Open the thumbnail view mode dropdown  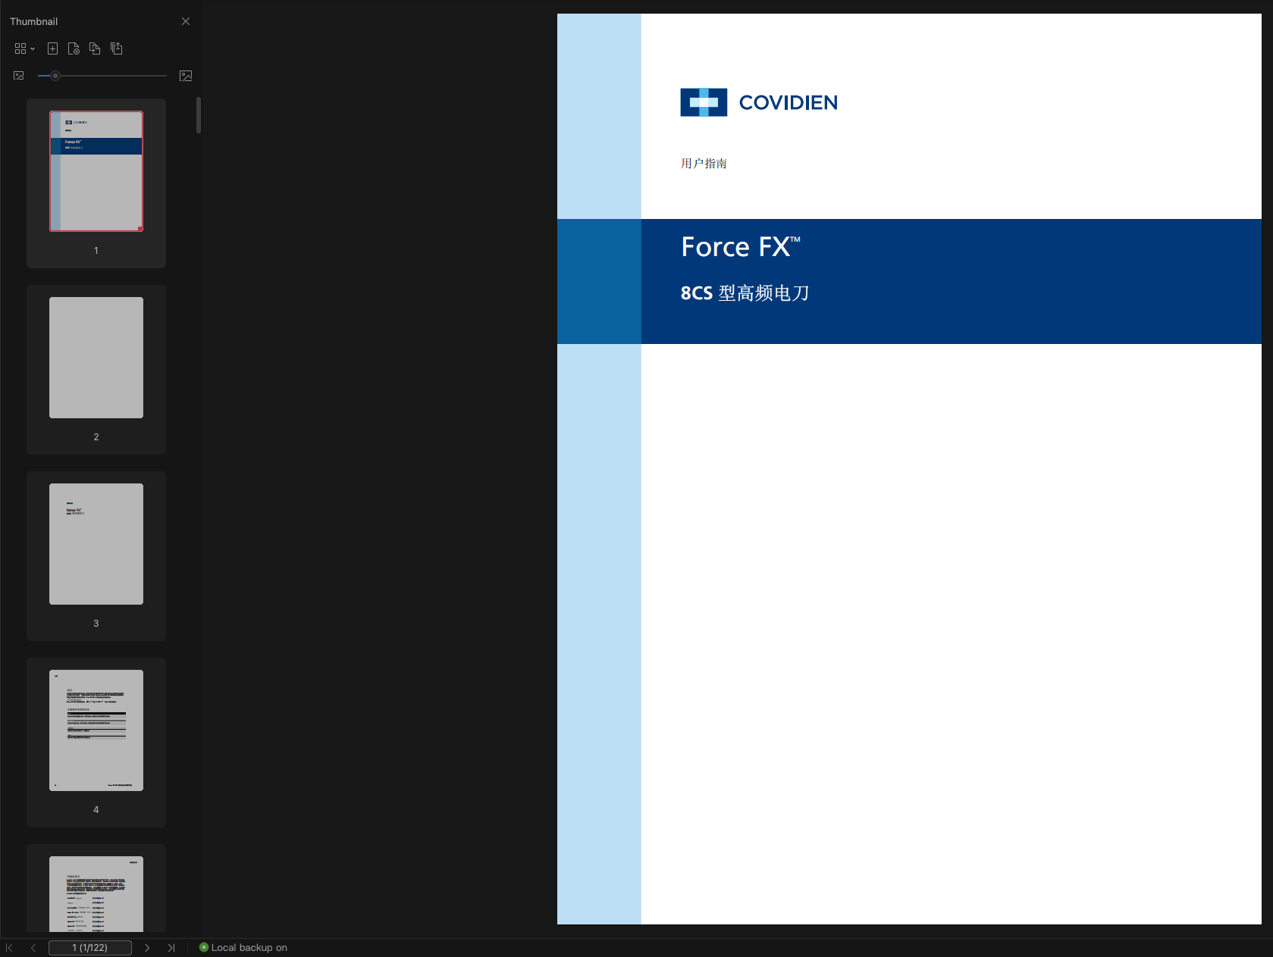click(24, 48)
